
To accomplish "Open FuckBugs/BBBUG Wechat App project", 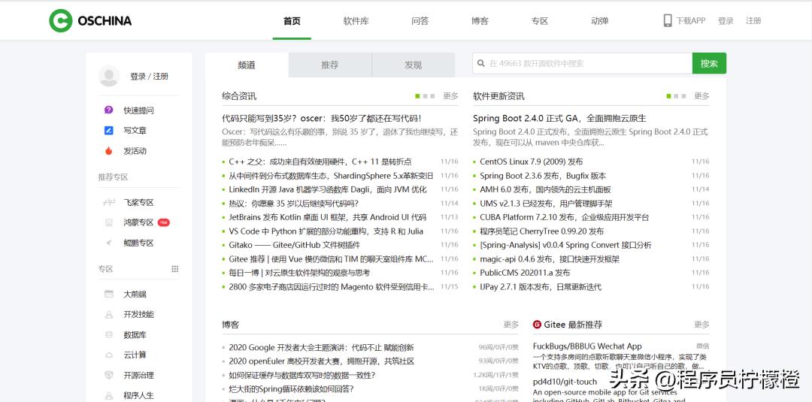I will click(x=587, y=346).
